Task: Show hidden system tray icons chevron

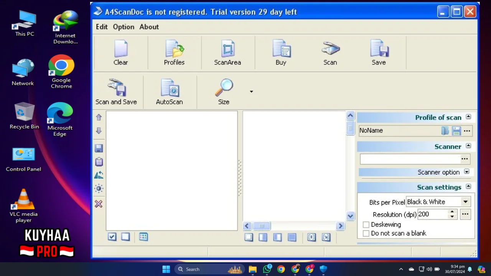Action: [401, 269]
